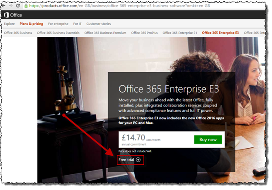The height and width of the screenshot is (190, 272).
Task: Select the Office 365 ProPlus tab
Action: click(x=144, y=33)
